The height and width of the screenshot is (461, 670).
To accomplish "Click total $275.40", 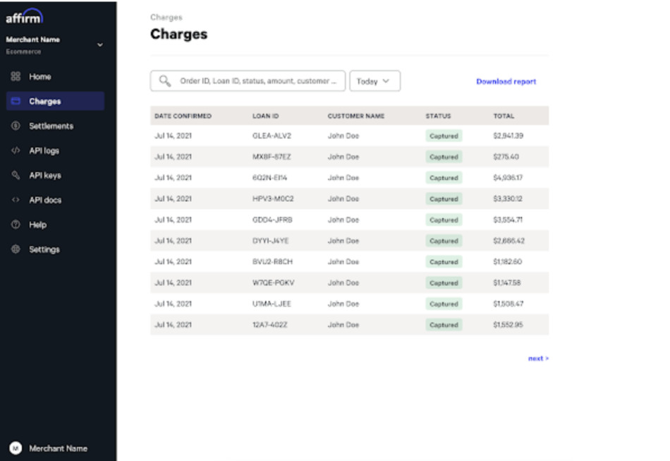I will tap(506, 157).
